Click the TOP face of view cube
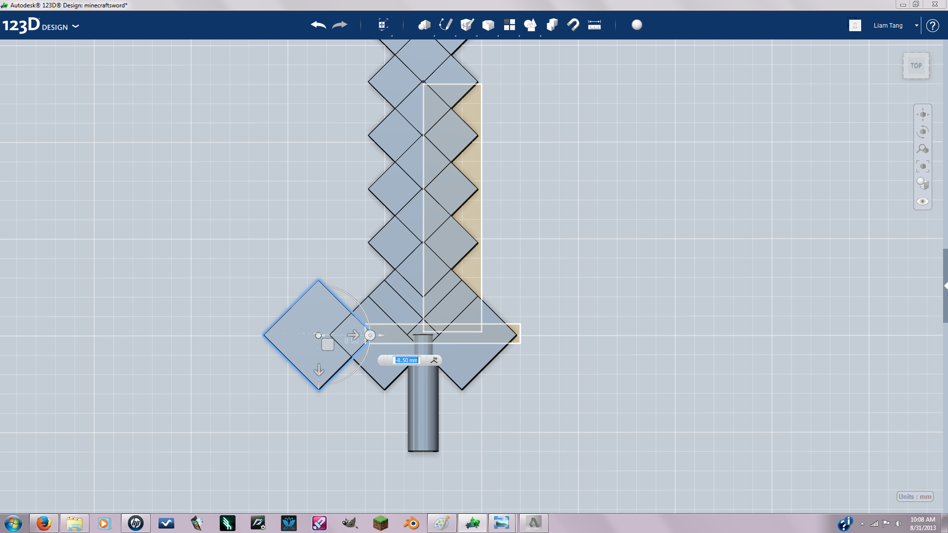 coord(916,66)
